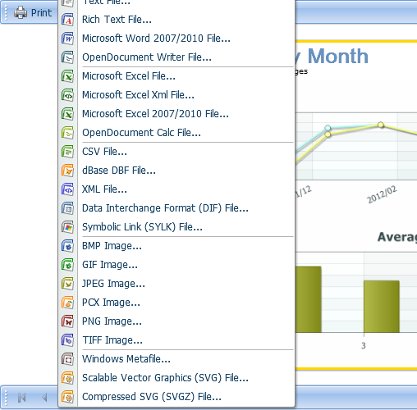Select Windows Metafile... option
417x410 pixels.
[x=176, y=359]
